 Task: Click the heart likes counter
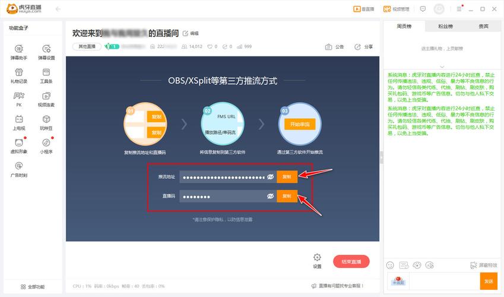click(x=212, y=47)
